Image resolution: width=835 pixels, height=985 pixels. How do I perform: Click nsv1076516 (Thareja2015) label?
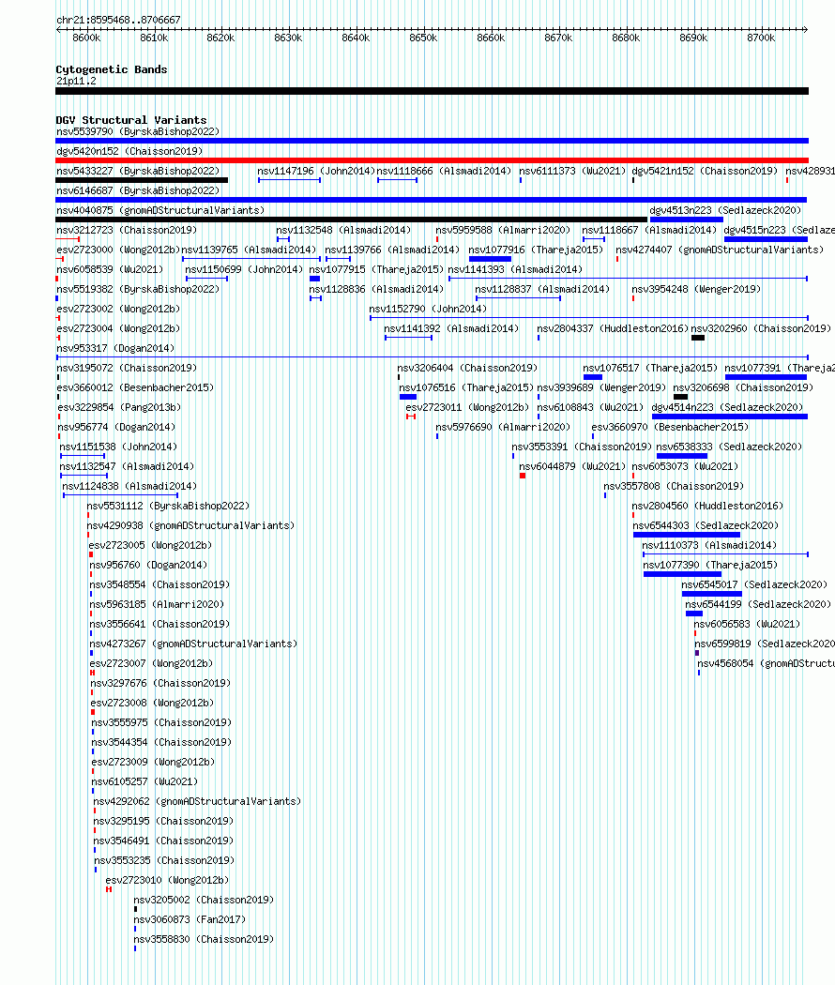(x=466, y=387)
